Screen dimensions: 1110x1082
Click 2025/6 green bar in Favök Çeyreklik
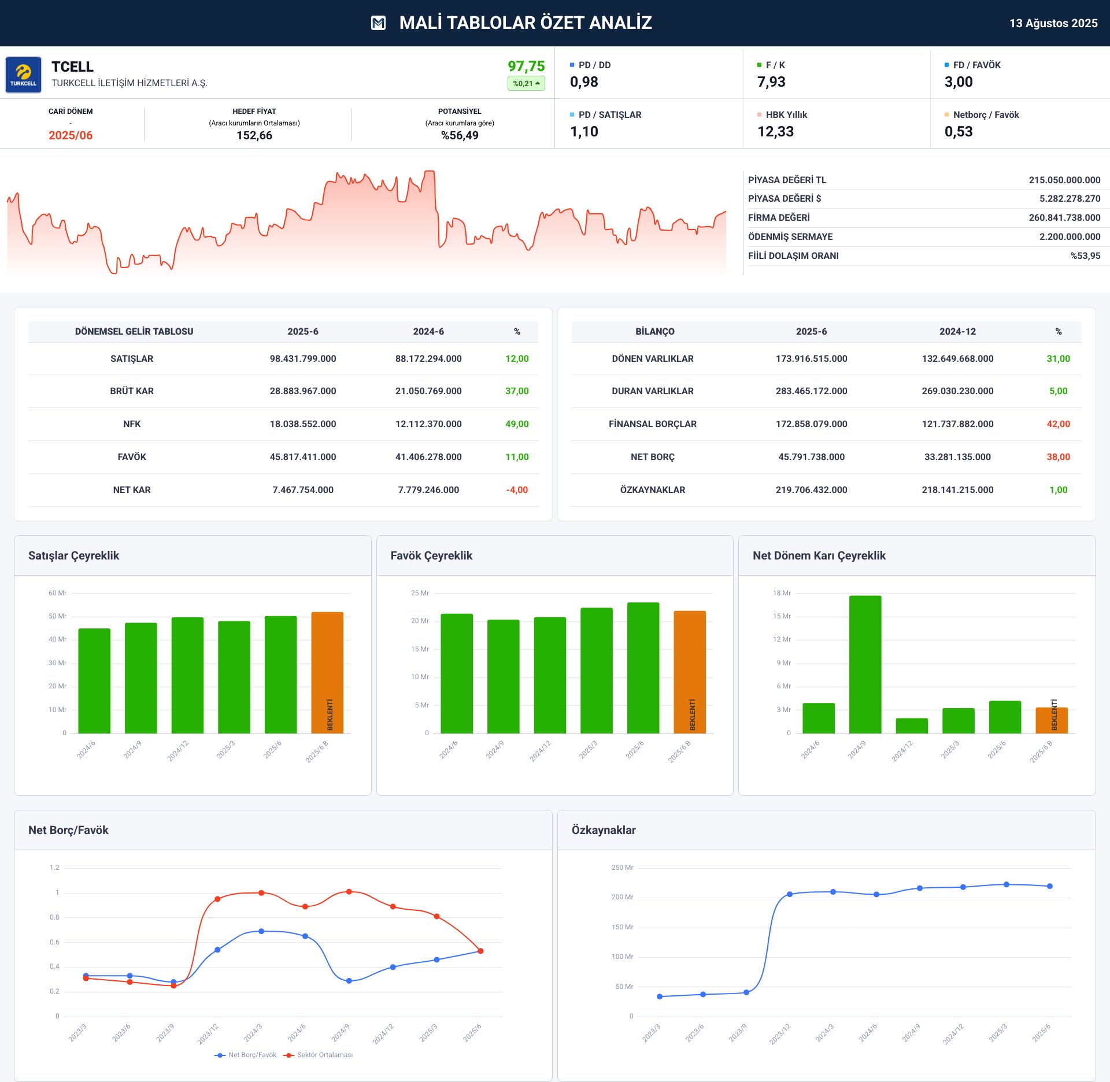pyautogui.click(x=643, y=668)
